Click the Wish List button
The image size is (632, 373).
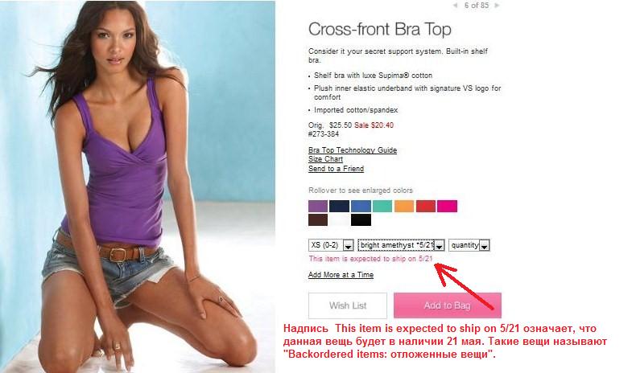coord(348,305)
